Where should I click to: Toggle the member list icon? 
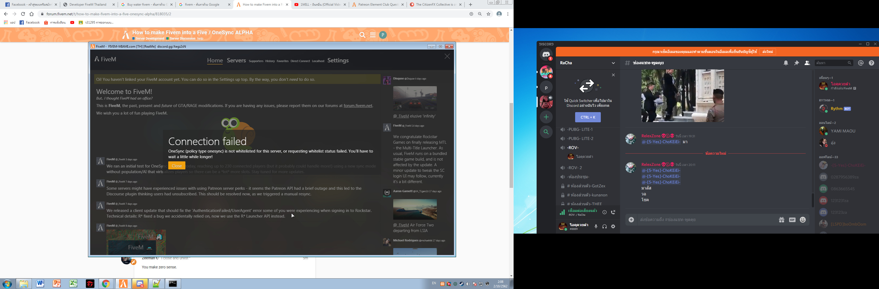click(807, 63)
